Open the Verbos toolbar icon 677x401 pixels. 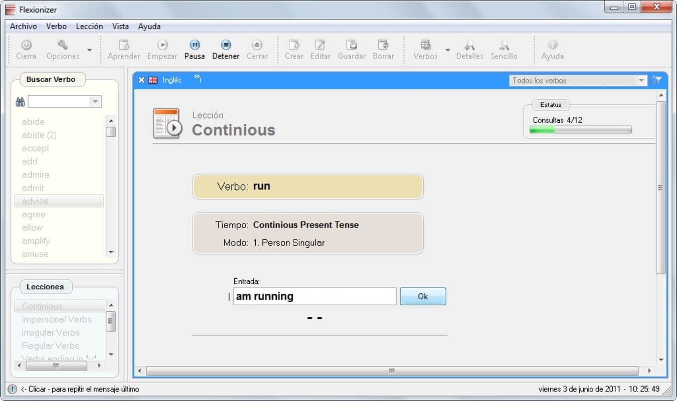[x=425, y=45]
